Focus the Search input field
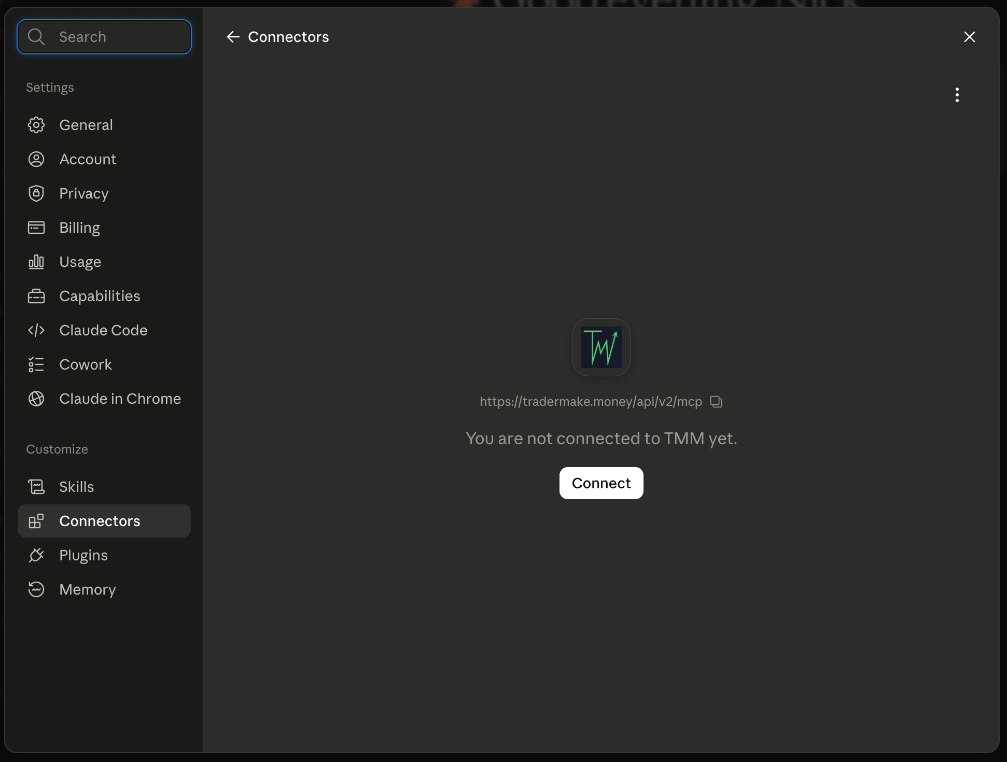Screen dimensions: 1007x762 [104, 37]
